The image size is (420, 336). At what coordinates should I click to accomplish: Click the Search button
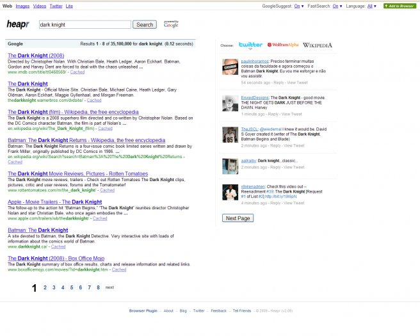point(145,24)
